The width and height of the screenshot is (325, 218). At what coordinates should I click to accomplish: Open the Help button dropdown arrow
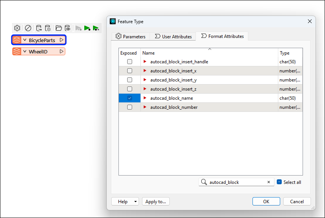click(x=136, y=202)
